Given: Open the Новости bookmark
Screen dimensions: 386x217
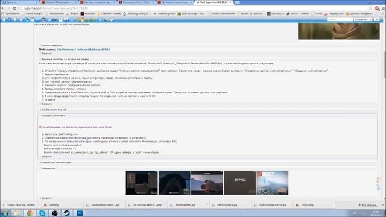Looking at the screenshot, I should click(x=87, y=14).
